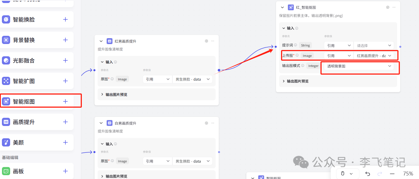Click the 智能扩图 smart expand icon
Screen dimensions: 419x179
[x=6, y=81]
